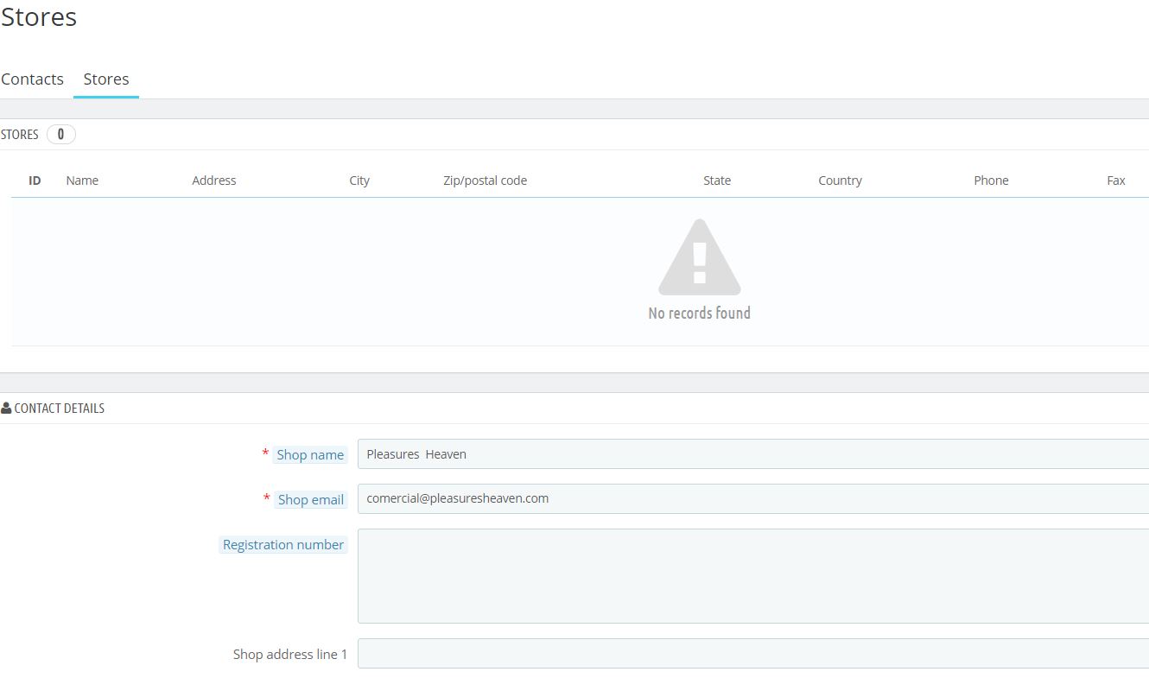The width and height of the screenshot is (1149, 678).
Task: Click inside the Registration number textarea
Action: (x=753, y=576)
